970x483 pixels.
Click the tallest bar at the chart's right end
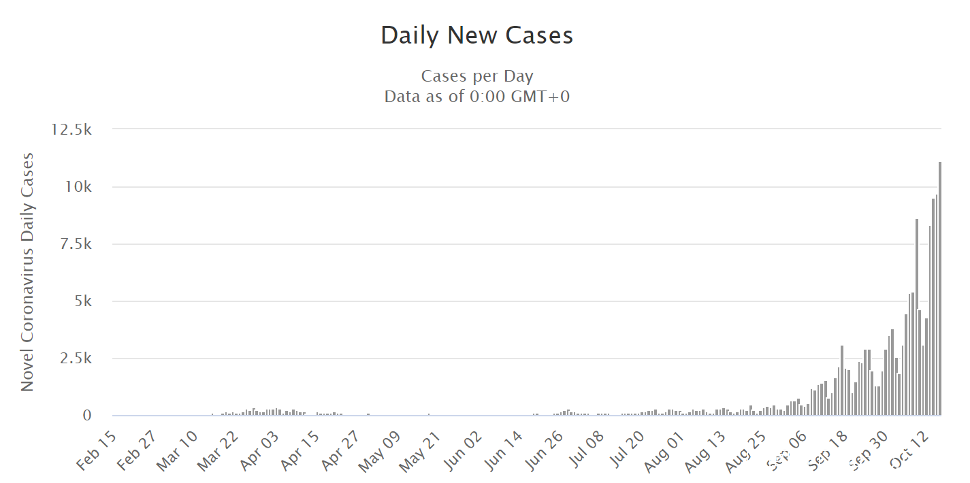click(939, 288)
